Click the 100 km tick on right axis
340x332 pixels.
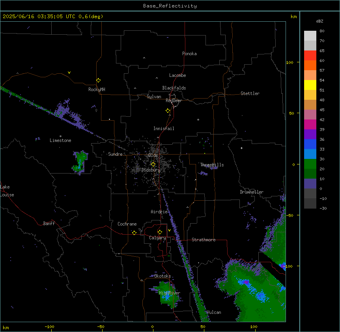coord(290,62)
